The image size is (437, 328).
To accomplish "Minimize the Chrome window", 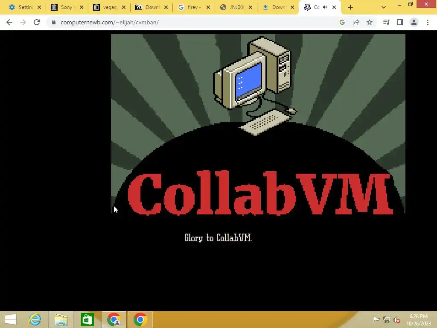I will (x=399, y=4).
